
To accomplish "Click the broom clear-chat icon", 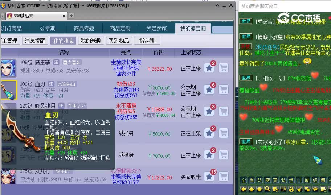I will [x=299, y=189].
